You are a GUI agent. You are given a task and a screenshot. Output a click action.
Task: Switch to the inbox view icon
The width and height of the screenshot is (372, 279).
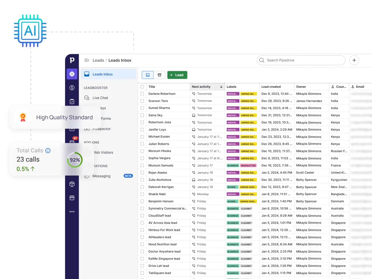148,75
